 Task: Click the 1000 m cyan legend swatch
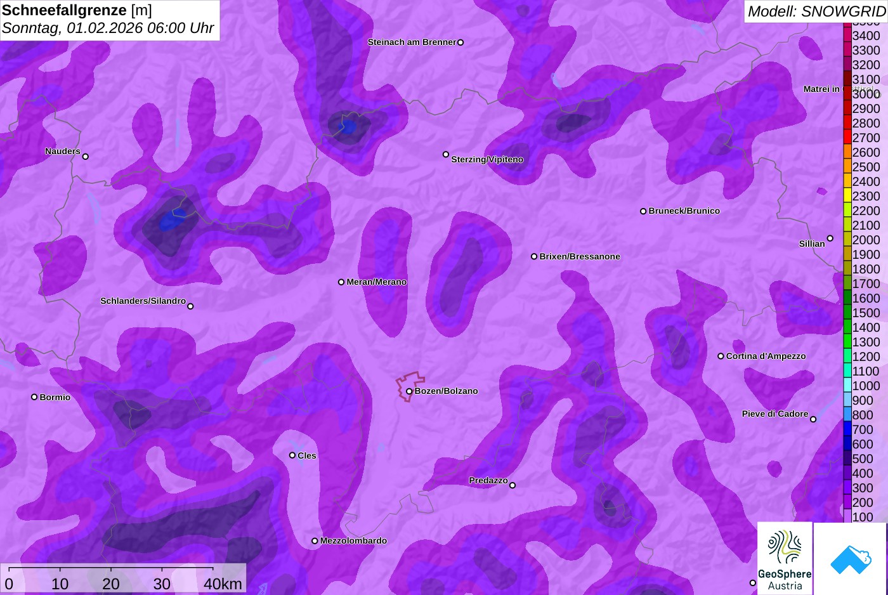click(847, 385)
